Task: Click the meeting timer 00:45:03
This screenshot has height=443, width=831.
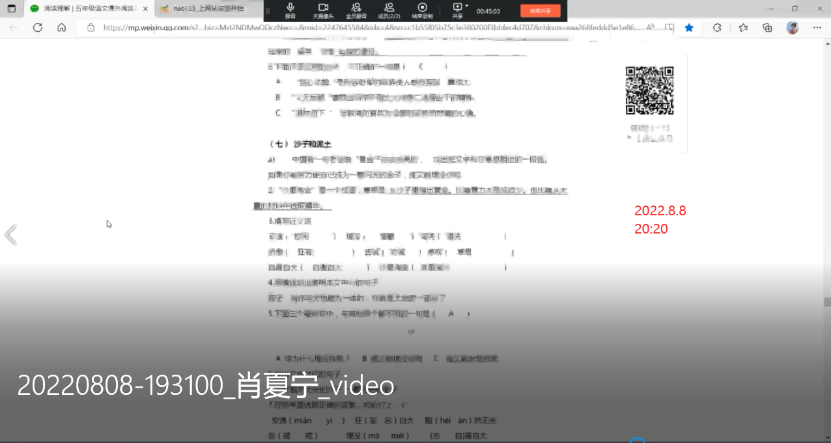Action: (488, 11)
